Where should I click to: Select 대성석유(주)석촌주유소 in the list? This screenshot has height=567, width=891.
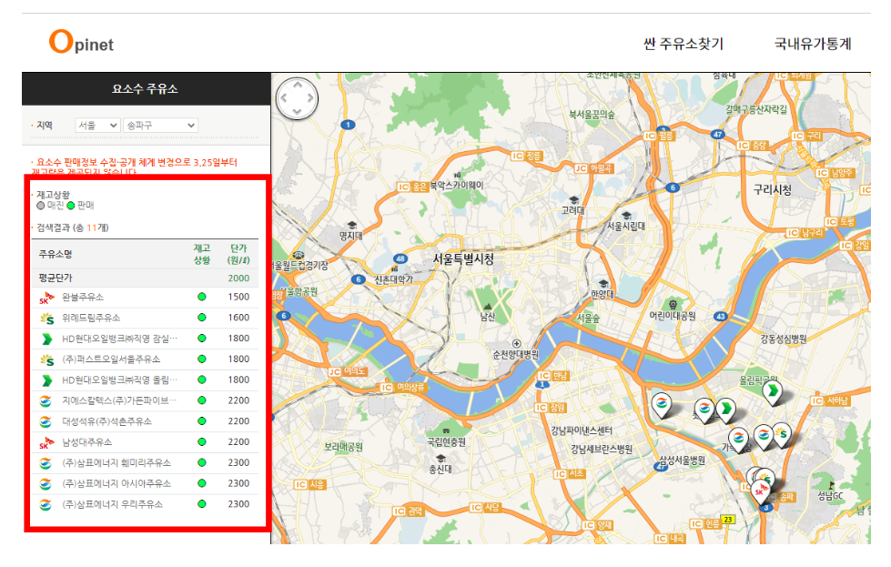pyautogui.click(x=106, y=421)
